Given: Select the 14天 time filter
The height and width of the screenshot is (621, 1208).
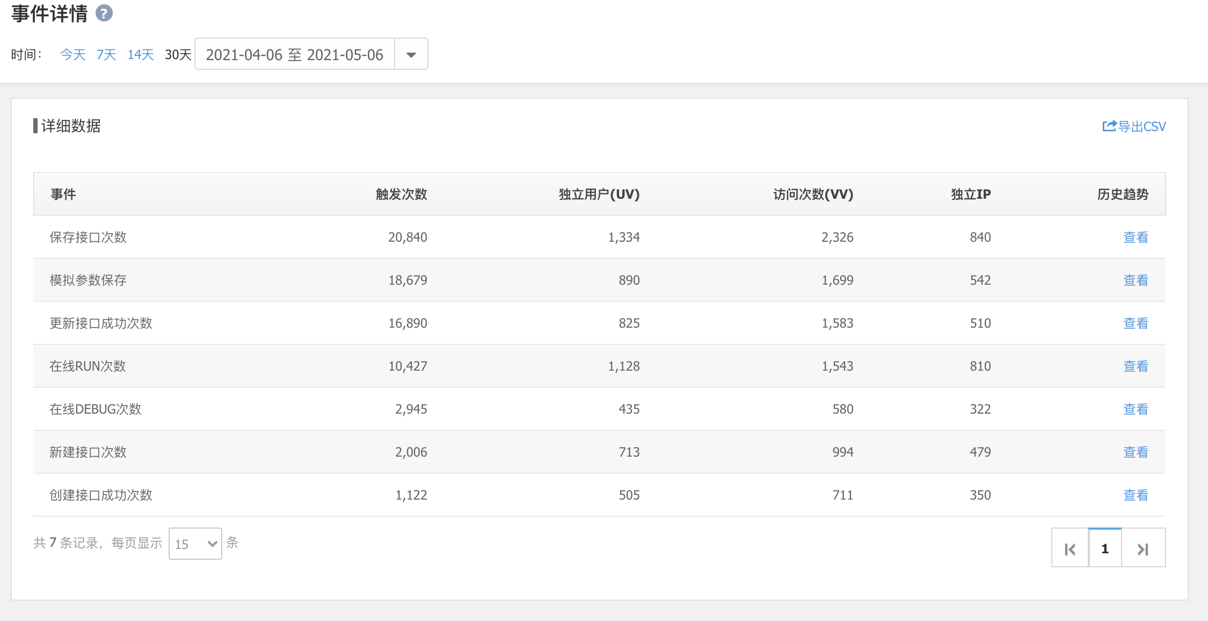Looking at the screenshot, I should tap(141, 54).
